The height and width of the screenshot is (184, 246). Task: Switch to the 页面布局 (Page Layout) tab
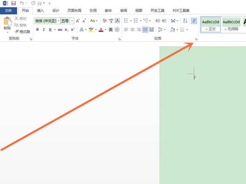[x=74, y=11]
